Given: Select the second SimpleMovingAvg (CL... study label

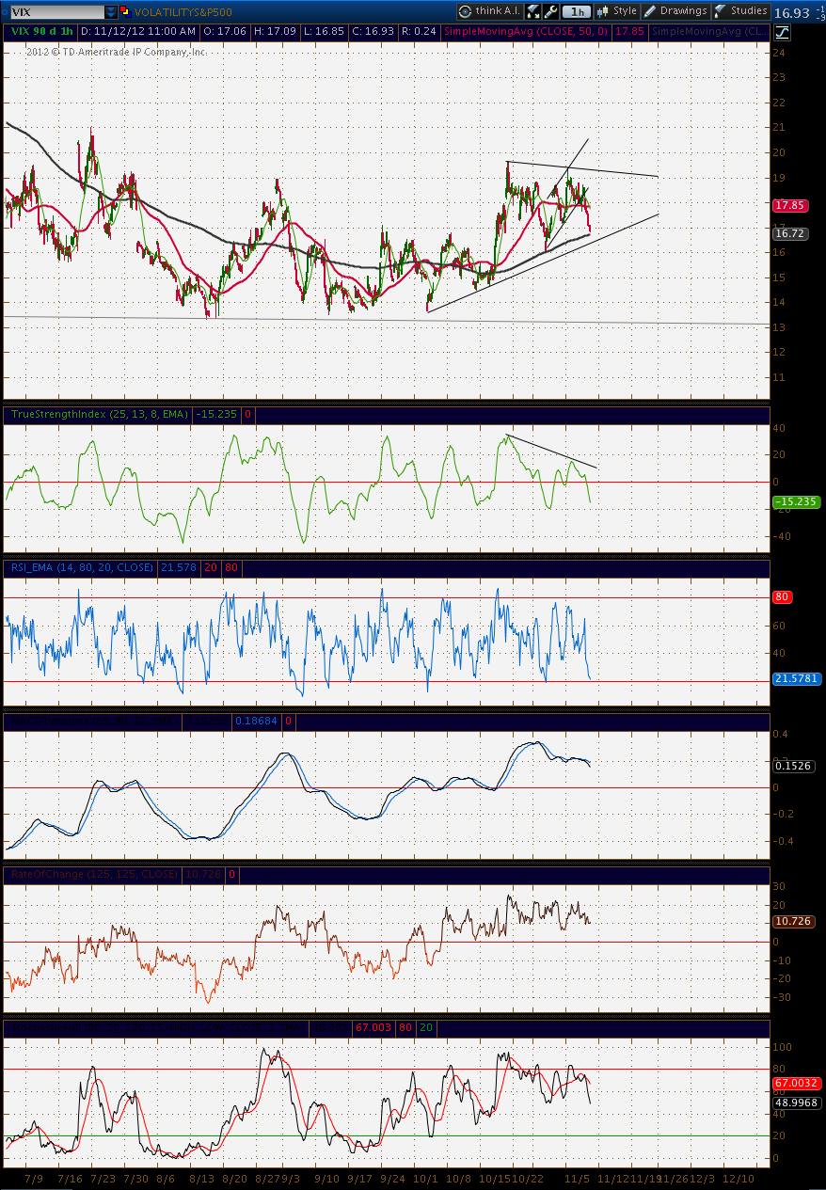Looking at the screenshot, I should [x=710, y=31].
